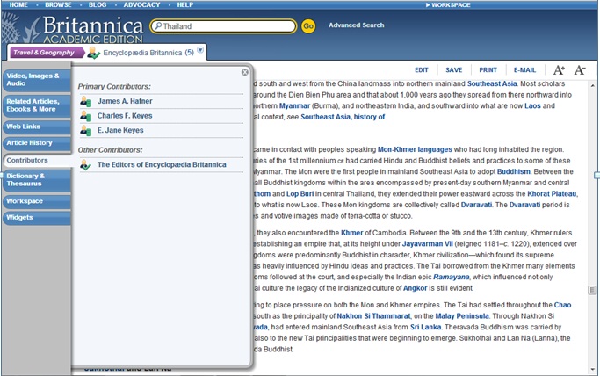
Task: Follow the Jayavarman VII link
Action: pos(428,244)
